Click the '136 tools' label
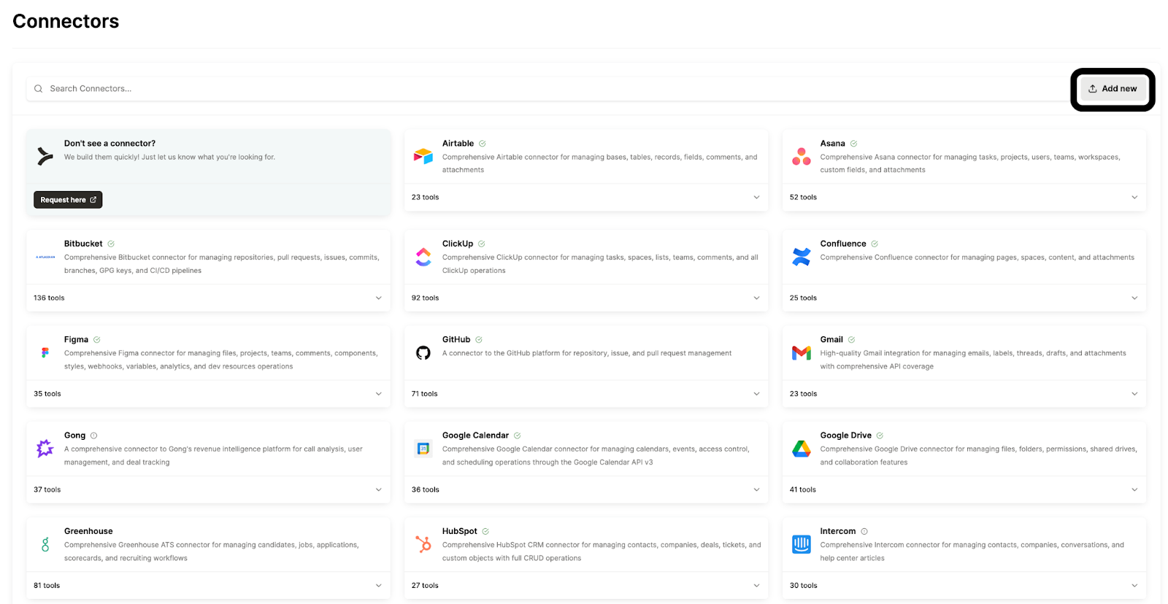The height and width of the screenshot is (604, 1168). 49,298
